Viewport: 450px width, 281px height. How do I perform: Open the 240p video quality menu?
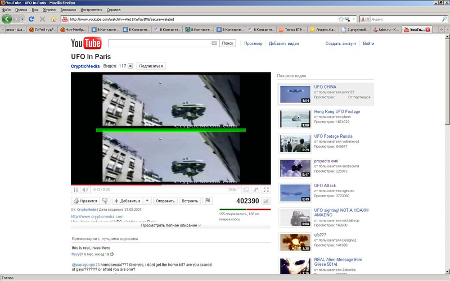(x=234, y=189)
